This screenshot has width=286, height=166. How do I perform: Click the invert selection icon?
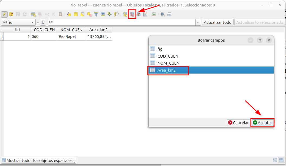coord(83,15)
